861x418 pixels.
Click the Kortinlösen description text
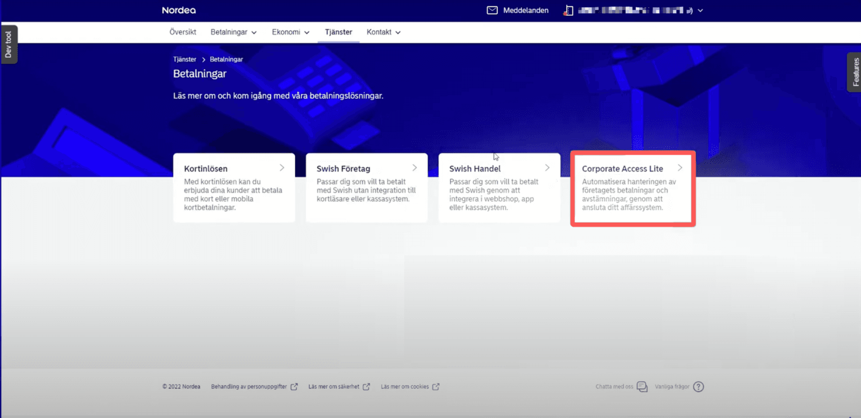click(233, 194)
